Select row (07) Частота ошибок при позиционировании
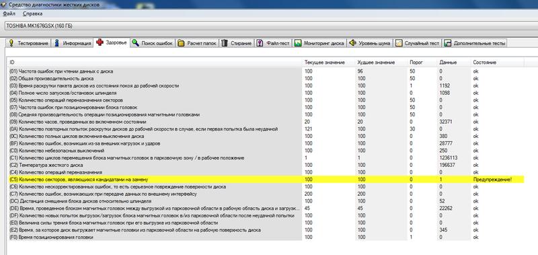Screen dimensions: 538x255 tap(266, 108)
